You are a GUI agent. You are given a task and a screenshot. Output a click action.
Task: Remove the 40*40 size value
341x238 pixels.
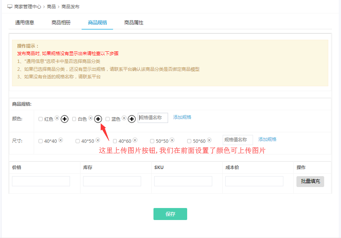pos(61,140)
